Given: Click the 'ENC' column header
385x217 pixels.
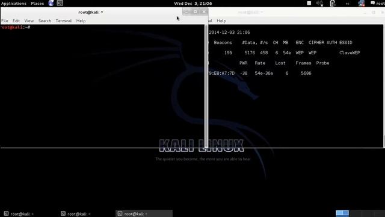Looking at the screenshot, I should (x=300, y=43).
